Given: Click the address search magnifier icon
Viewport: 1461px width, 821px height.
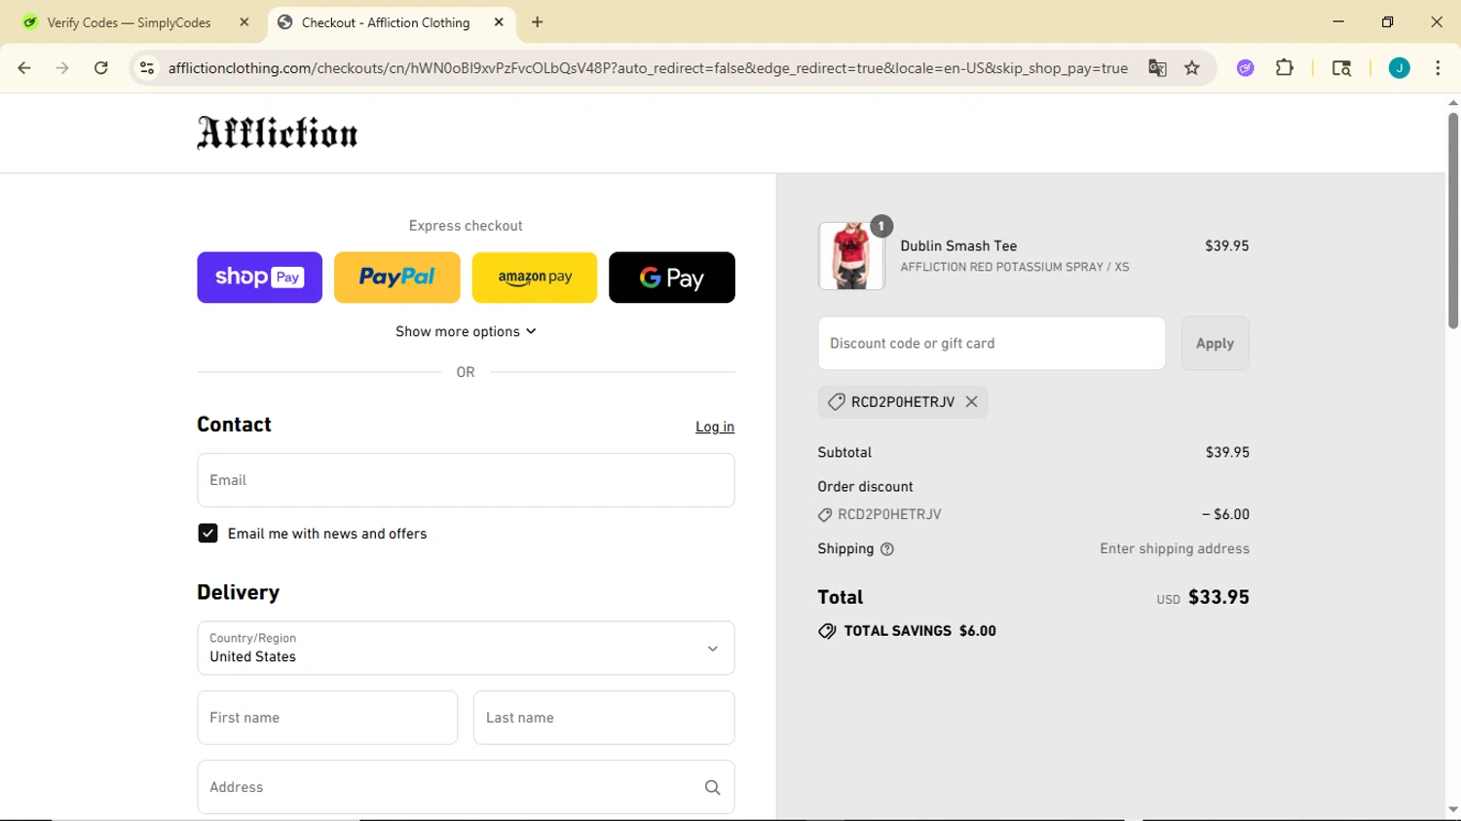Looking at the screenshot, I should tap(712, 788).
